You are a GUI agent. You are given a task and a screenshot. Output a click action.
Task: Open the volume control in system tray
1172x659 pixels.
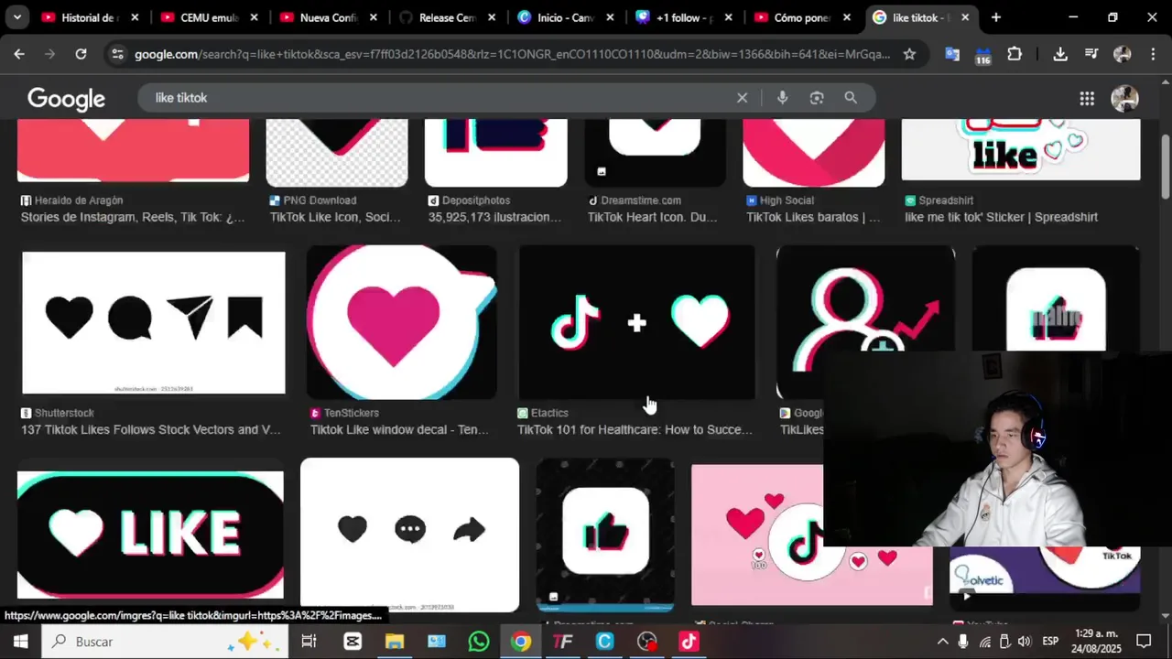1024,642
